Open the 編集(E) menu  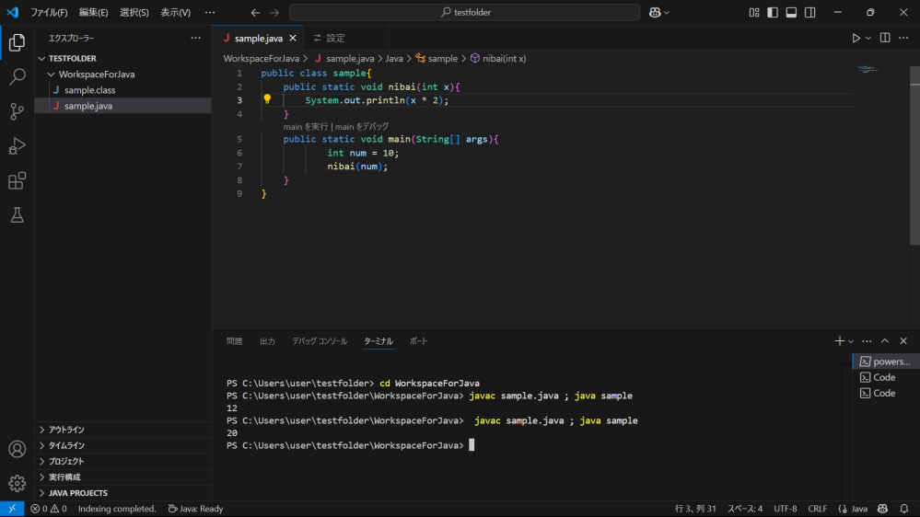(x=93, y=12)
